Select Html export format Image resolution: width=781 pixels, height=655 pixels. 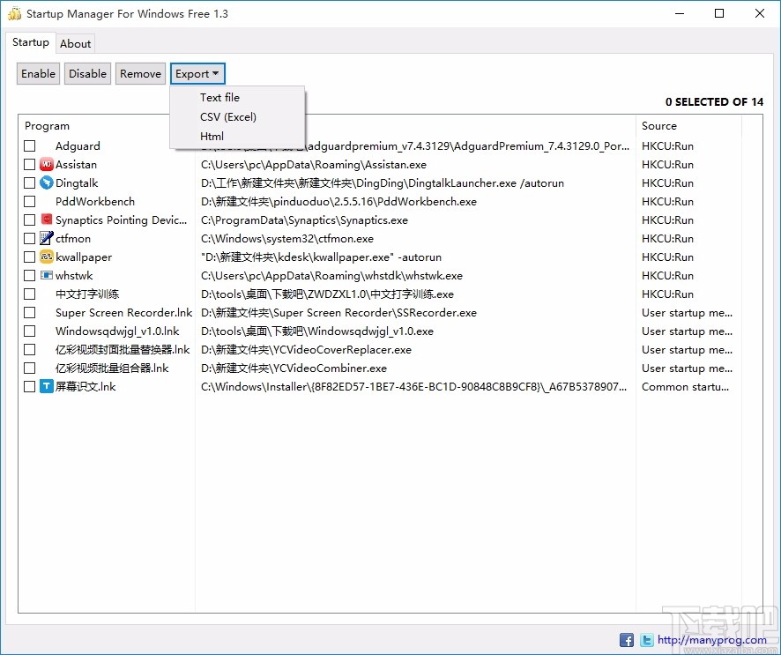click(x=212, y=137)
